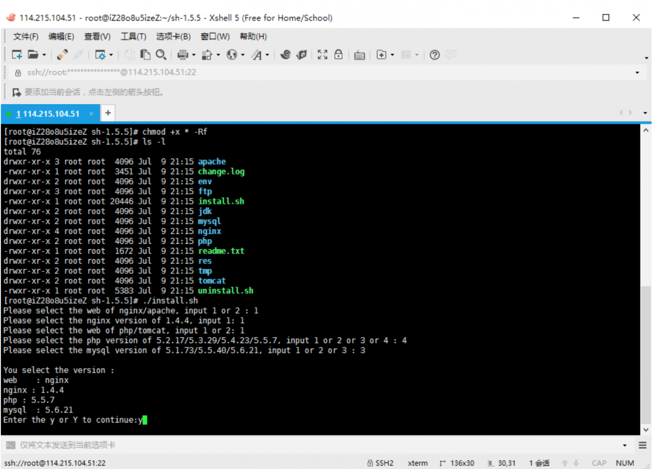Click the plus button to add tab
The image size is (652, 469).
tap(107, 113)
